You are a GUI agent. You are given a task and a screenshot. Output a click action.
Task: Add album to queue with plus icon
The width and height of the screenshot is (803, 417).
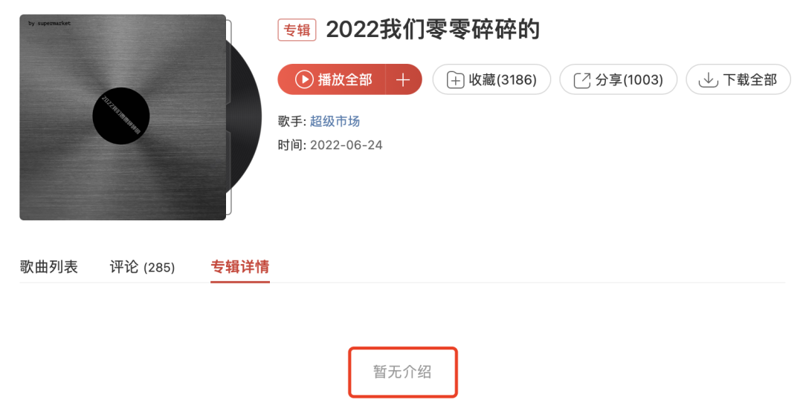click(403, 79)
